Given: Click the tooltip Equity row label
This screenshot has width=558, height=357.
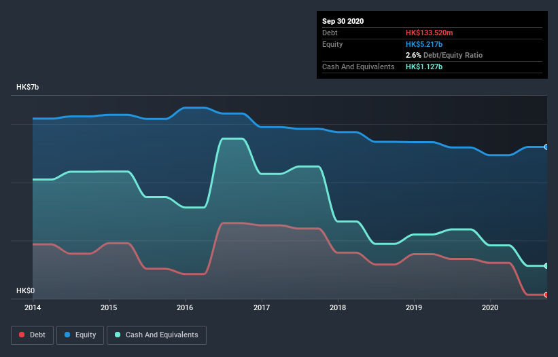Looking at the screenshot, I should click(332, 44).
